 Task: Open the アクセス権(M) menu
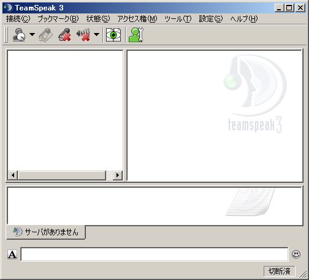(137, 19)
